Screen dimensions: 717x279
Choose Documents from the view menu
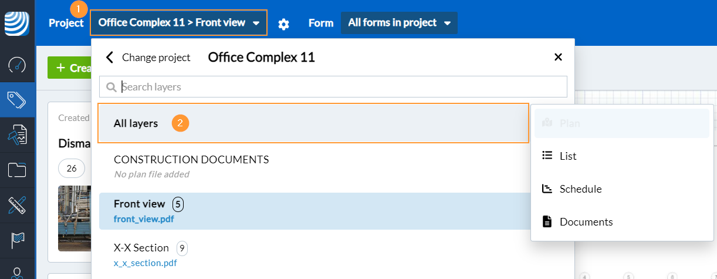(586, 222)
